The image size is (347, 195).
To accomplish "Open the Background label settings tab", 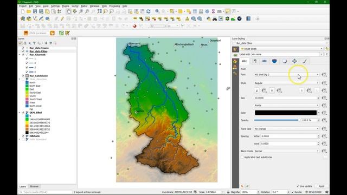I will (274, 61).
